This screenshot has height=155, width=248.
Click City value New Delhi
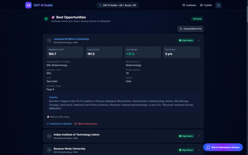pos(52,81)
